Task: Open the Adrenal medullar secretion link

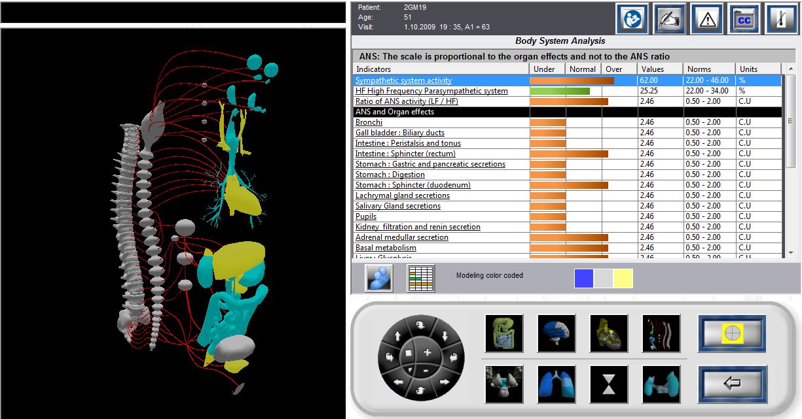Action: click(x=401, y=237)
